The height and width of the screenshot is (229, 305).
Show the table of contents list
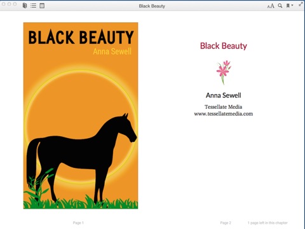[x=33, y=6]
